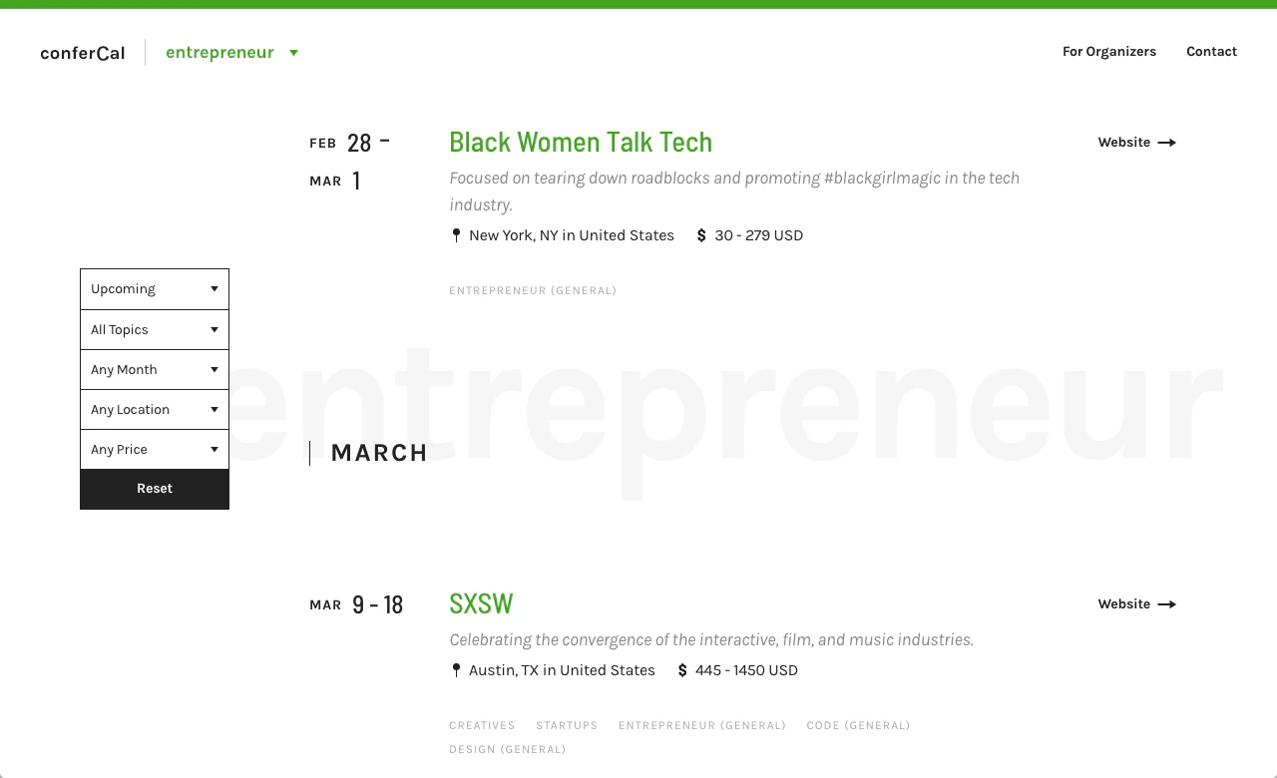Open the SXSW conference title

coord(481,603)
